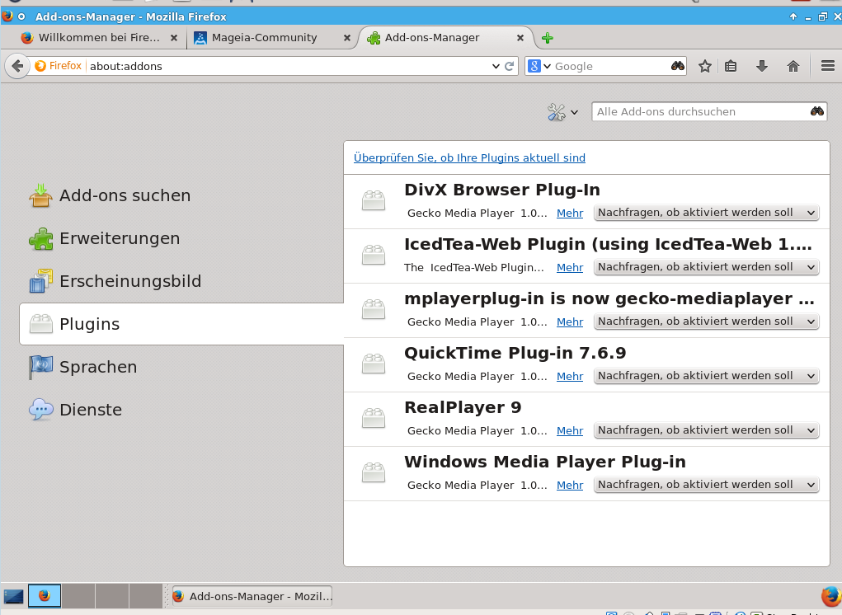The height and width of the screenshot is (615, 842).
Task: Open activation dropdown for DivX Browser Plug-In
Action: tap(706, 213)
